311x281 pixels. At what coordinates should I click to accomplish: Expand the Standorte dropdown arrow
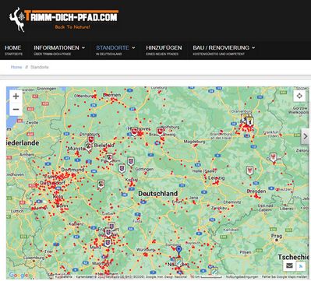click(x=133, y=47)
